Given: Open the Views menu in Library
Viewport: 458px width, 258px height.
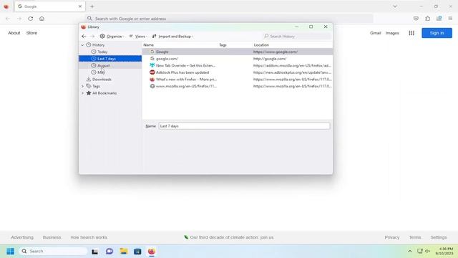Looking at the screenshot, I should pos(138,37).
